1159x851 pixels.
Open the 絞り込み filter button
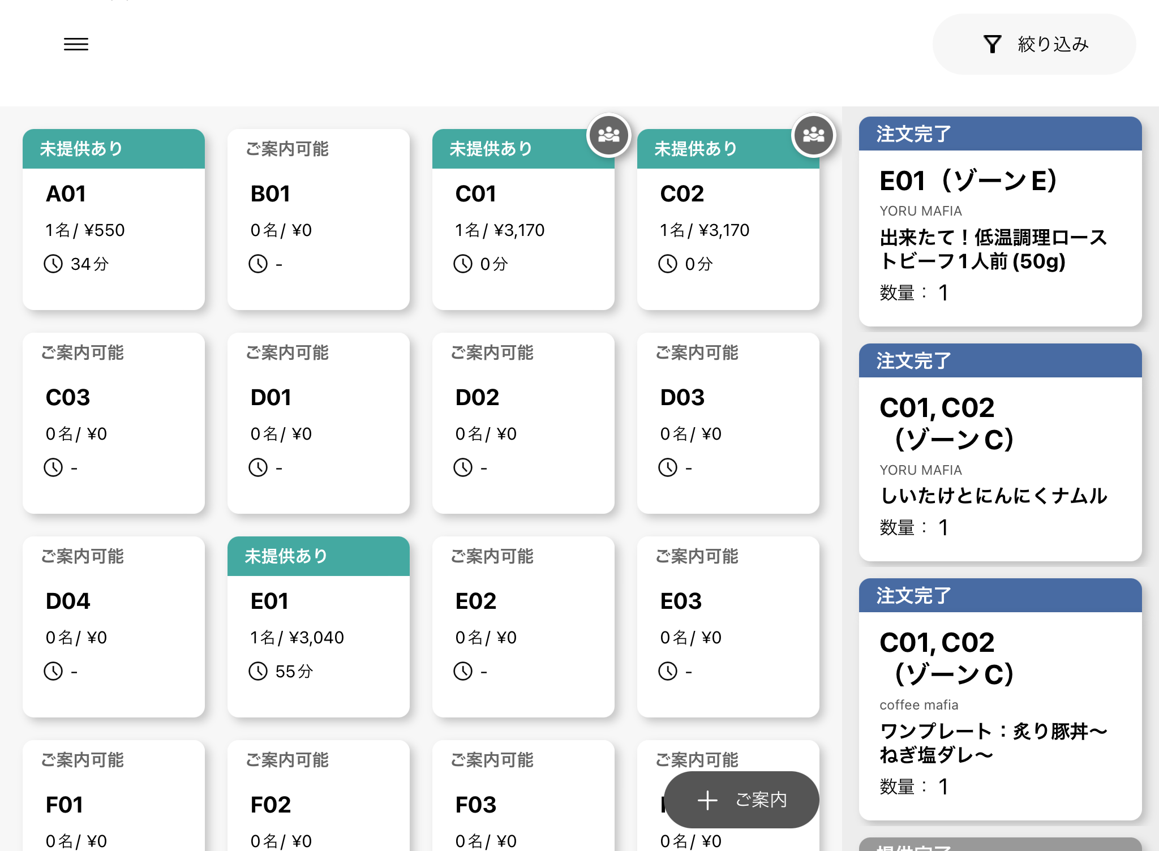1034,44
